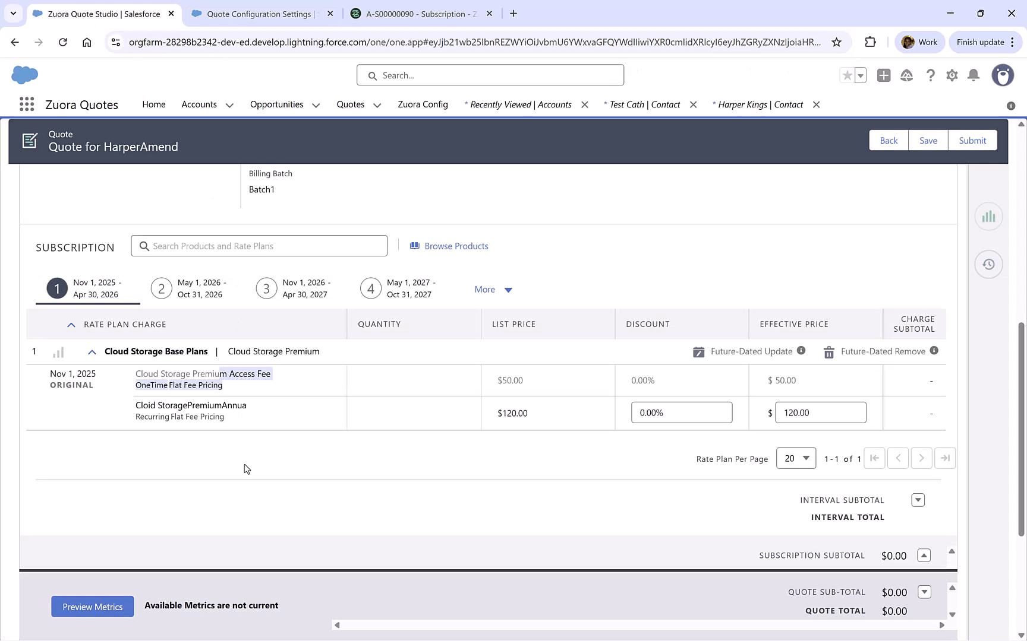Click the global create plus icon
Viewport: 1027px width, 641px height.
click(884, 75)
